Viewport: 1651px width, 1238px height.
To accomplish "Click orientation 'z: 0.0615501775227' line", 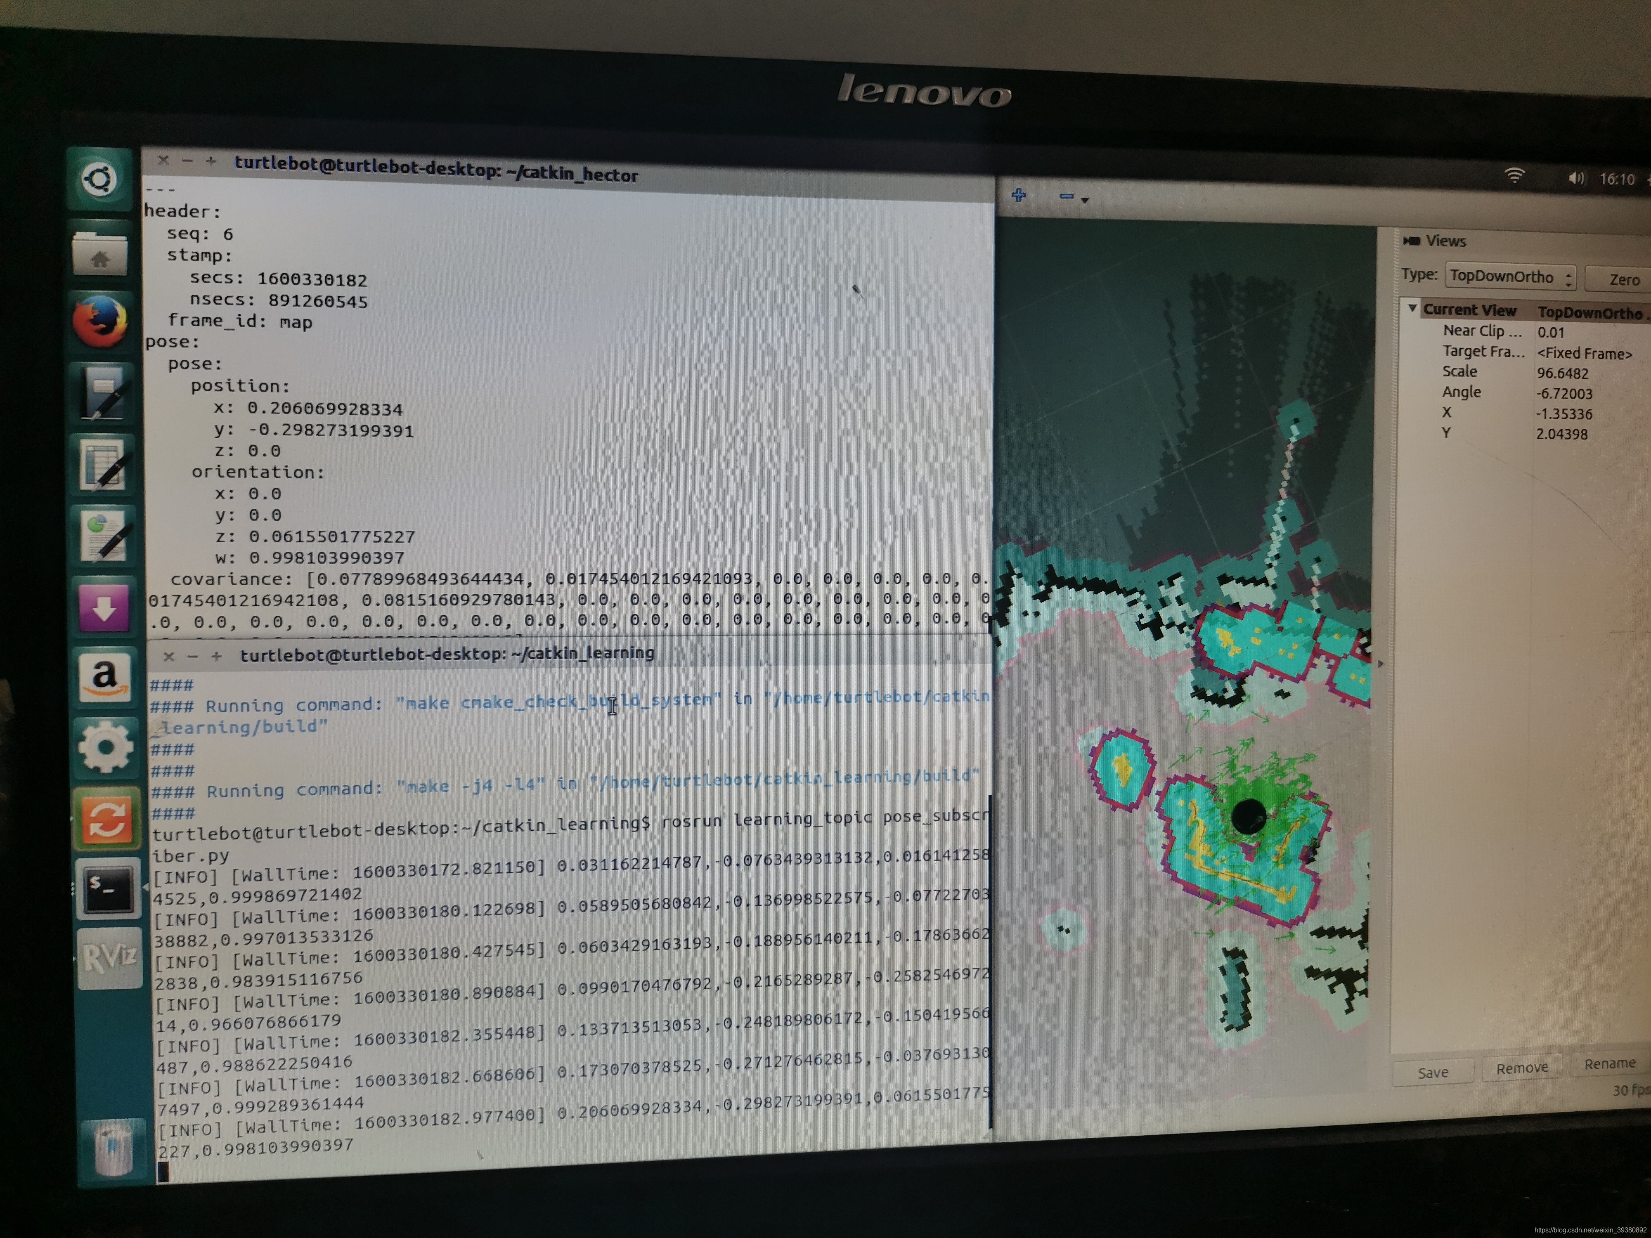I will pyautogui.click(x=315, y=536).
